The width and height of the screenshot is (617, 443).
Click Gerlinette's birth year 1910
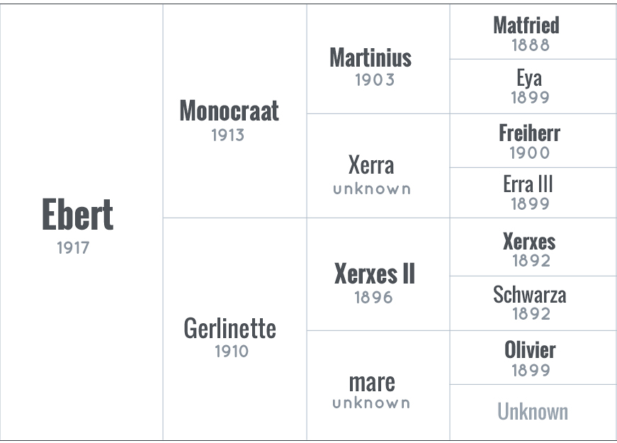coord(232,352)
